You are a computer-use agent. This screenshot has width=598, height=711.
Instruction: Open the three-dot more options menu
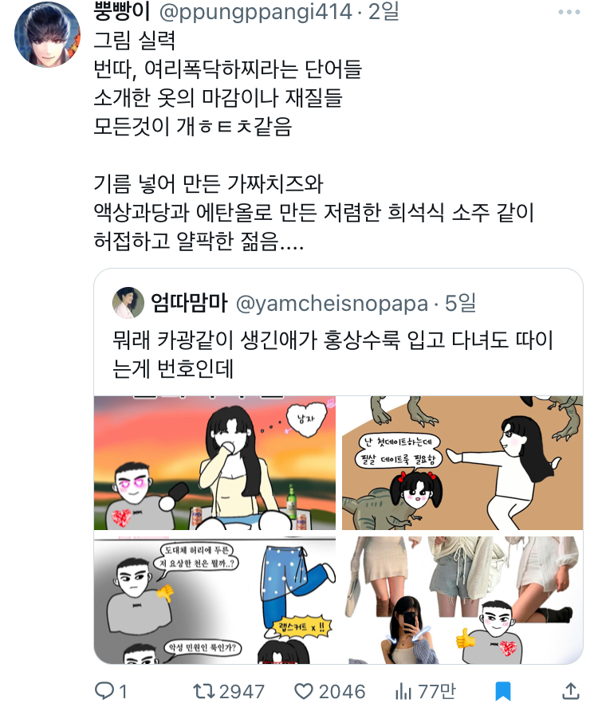coord(569,12)
